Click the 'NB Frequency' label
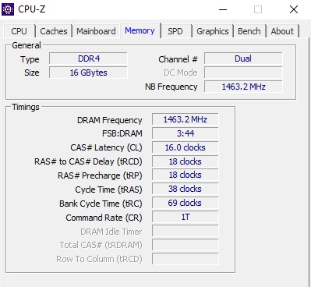Image resolution: width=311 pixels, height=287 pixels. pyautogui.click(x=171, y=87)
